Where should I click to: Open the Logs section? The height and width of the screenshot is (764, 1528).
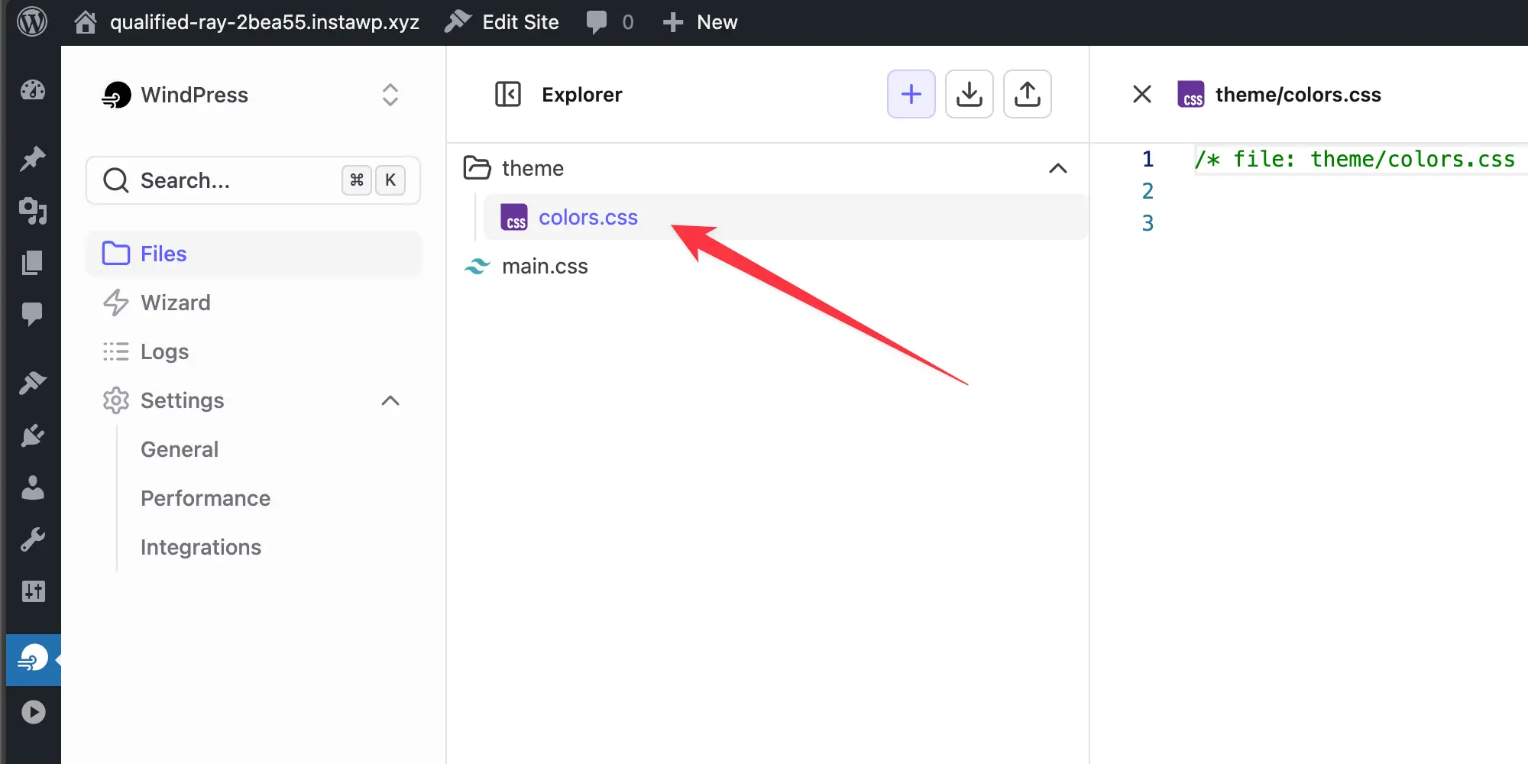(253, 351)
